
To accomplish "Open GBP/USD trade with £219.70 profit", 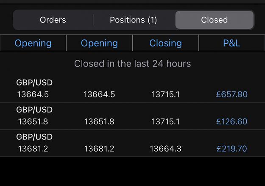I will 132,143.
